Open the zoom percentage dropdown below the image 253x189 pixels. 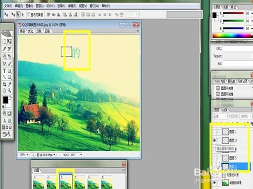tap(23, 154)
